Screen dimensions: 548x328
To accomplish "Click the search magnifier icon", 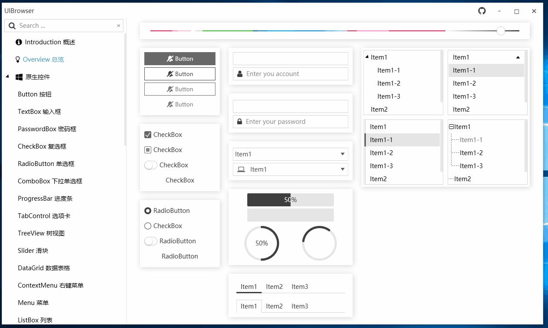I will (12, 26).
